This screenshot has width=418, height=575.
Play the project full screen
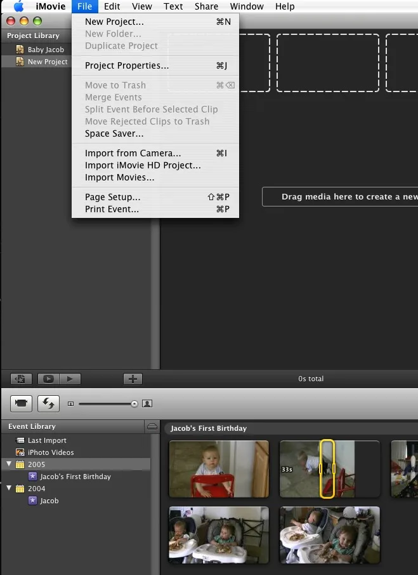click(48, 379)
